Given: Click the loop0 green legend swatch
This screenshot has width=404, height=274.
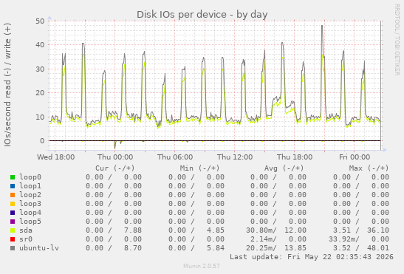Looking at the screenshot, I should (x=13, y=177).
